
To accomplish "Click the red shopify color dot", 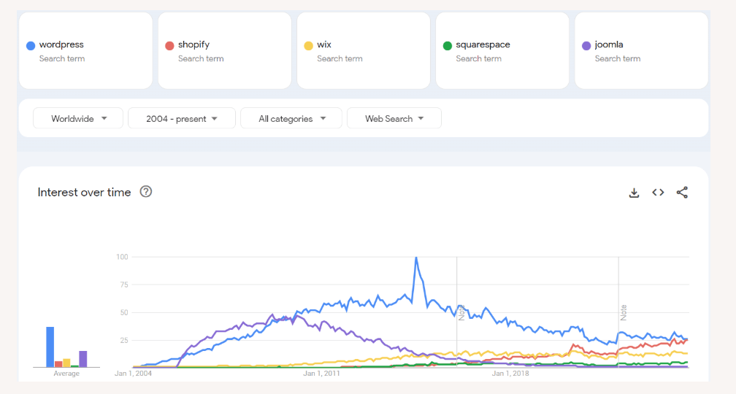I will [x=169, y=45].
